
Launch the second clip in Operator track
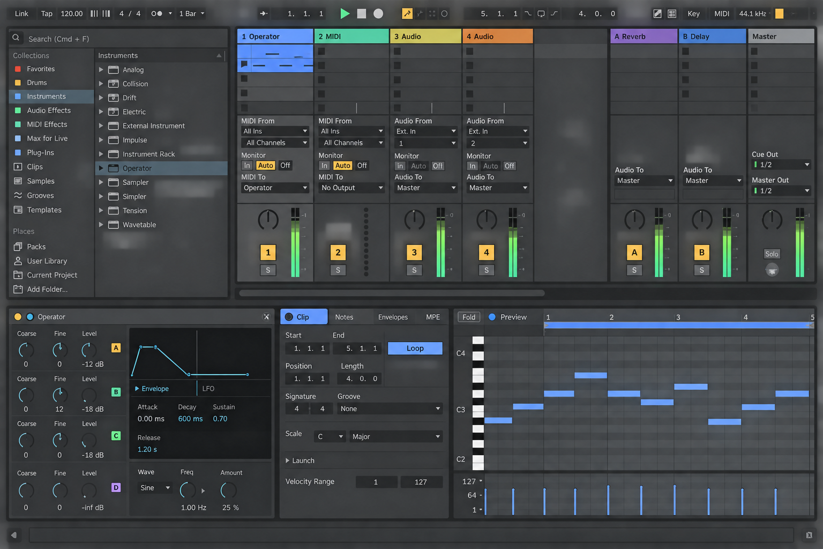[x=244, y=64]
